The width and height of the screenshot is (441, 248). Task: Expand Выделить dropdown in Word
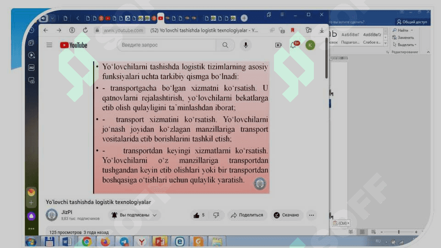tap(405, 45)
